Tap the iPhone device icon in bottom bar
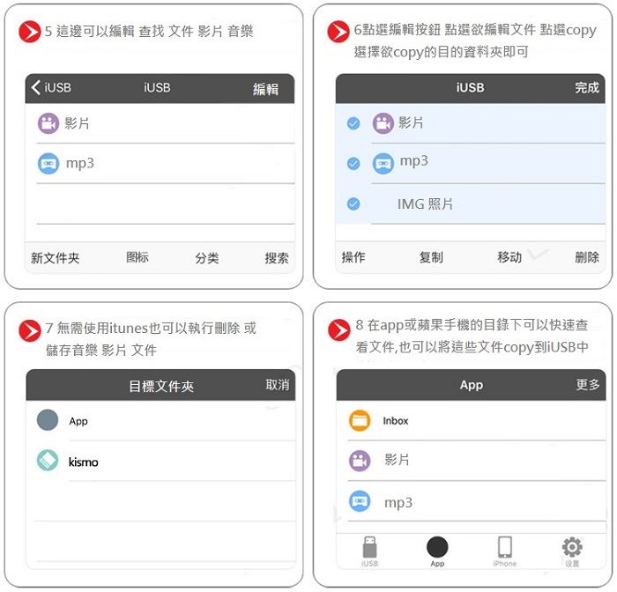The height and width of the screenshot is (592, 617). (x=505, y=547)
